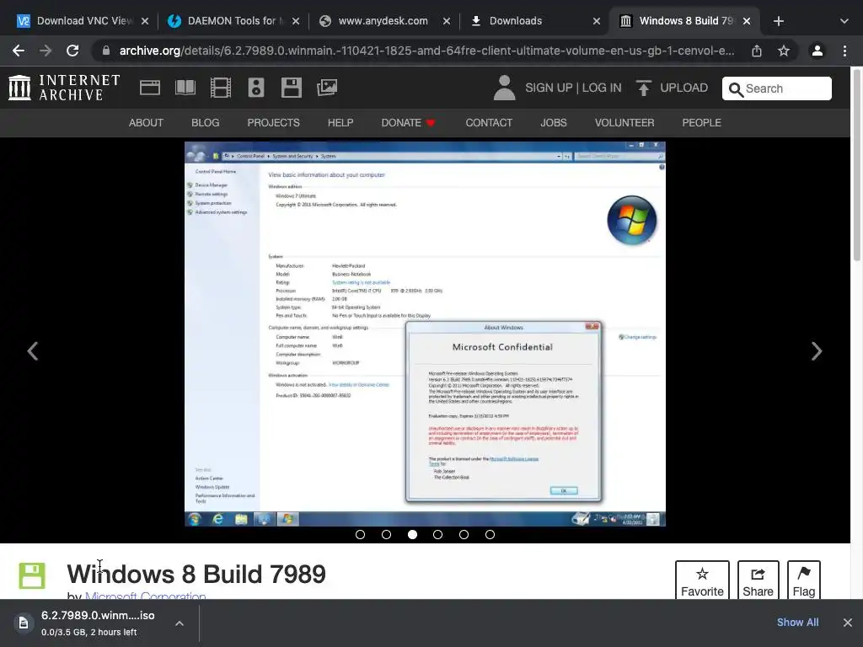Open the Audio (speaker) icon
Image resolution: width=863 pixels, height=647 pixels.
[x=256, y=88]
